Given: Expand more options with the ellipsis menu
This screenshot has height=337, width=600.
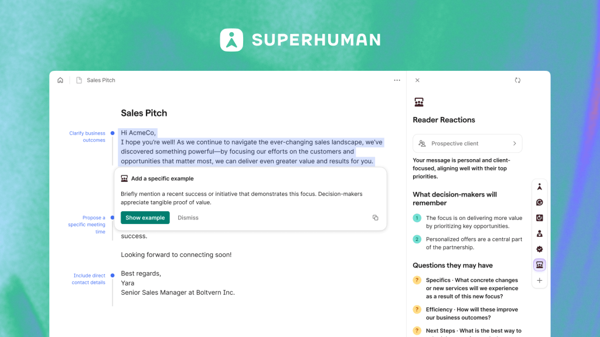Looking at the screenshot, I should [x=397, y=80].
